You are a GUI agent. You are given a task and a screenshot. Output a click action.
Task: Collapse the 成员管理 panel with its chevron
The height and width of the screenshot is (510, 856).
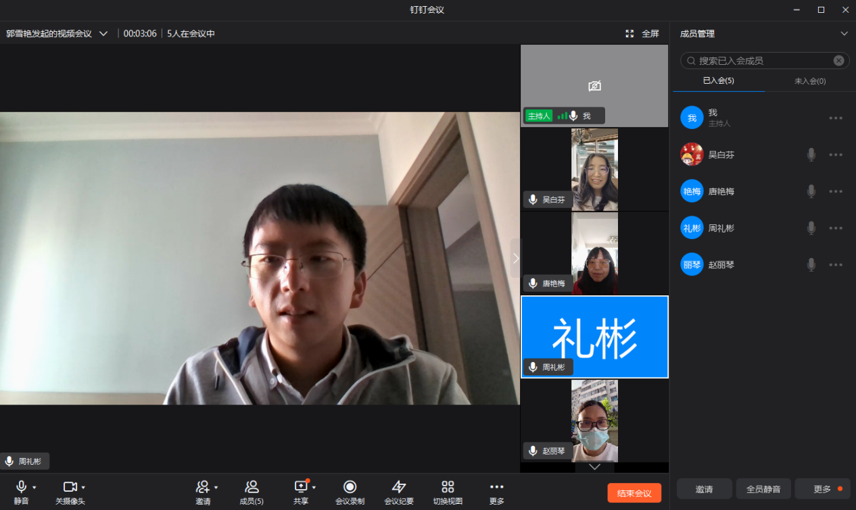845,32
